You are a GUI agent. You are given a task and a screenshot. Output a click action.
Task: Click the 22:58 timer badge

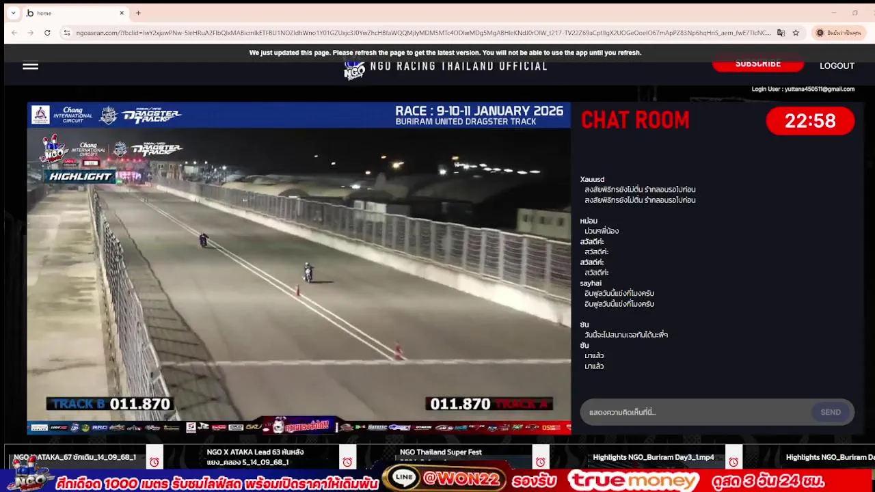pos(810,121)
